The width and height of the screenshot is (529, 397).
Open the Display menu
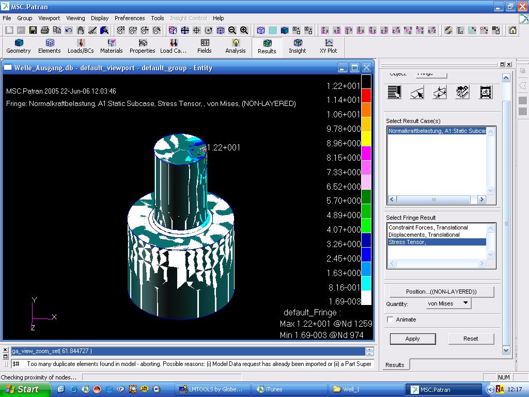(x=100, y=18)
